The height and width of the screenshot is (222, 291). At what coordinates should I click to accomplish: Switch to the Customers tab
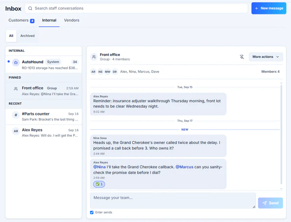click(21, 20)
